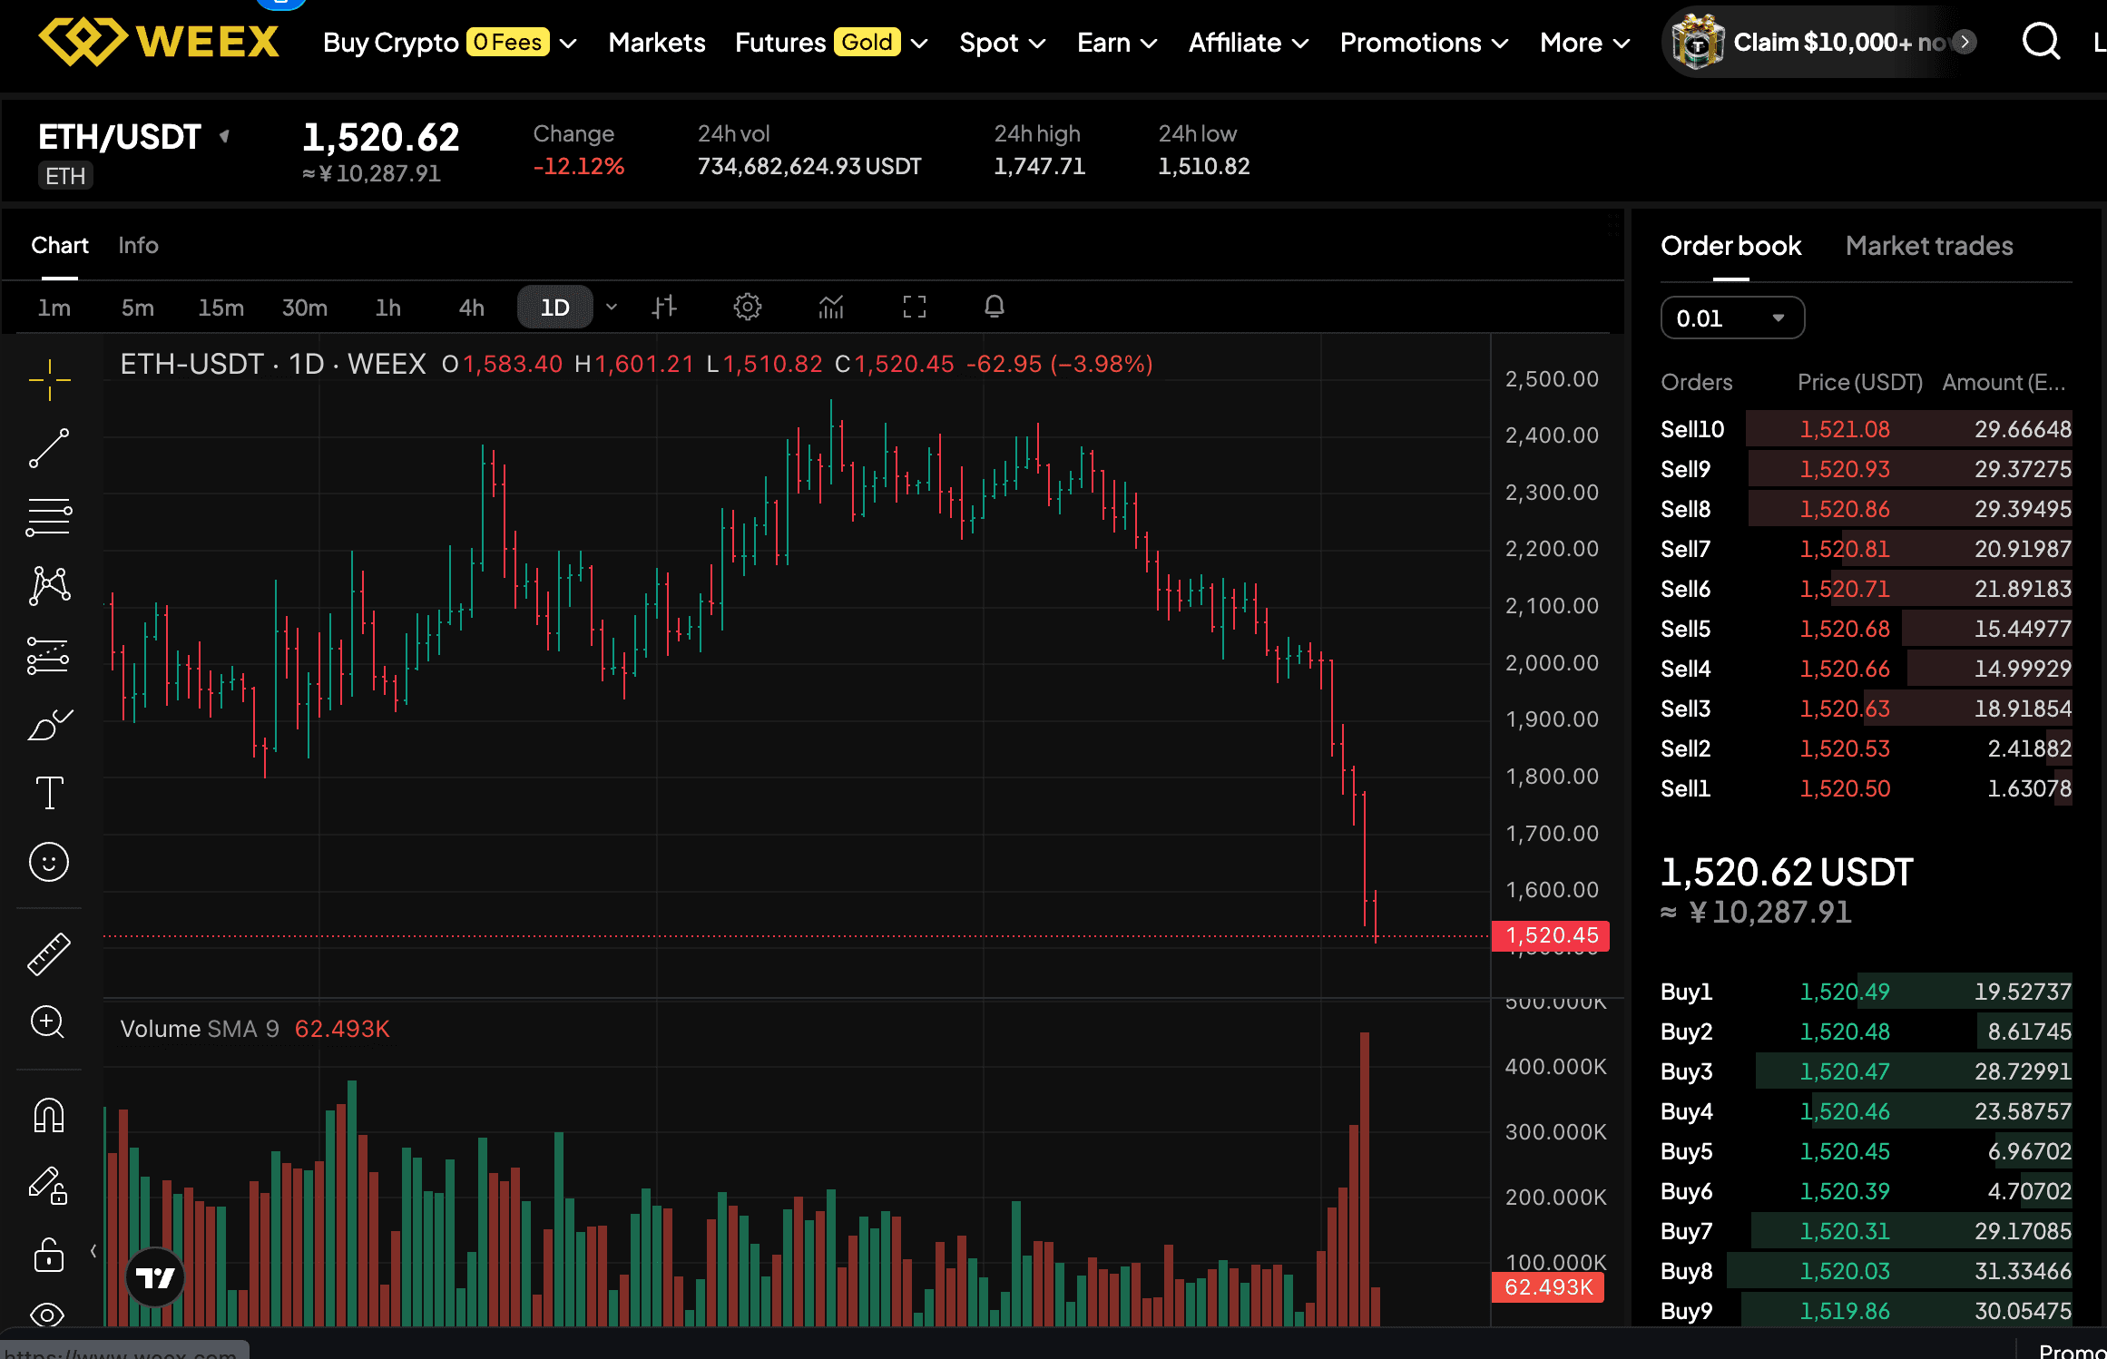Click the Claim $10,000+ banner text
Image resolution: width=2107 pixels, height=1359 pixels.
(1840, 43)
